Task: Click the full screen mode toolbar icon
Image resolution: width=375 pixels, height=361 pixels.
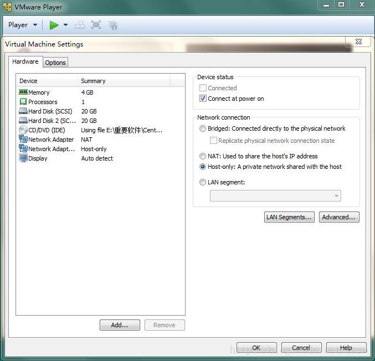Action: pyautogui.click(x=96, y=25)
